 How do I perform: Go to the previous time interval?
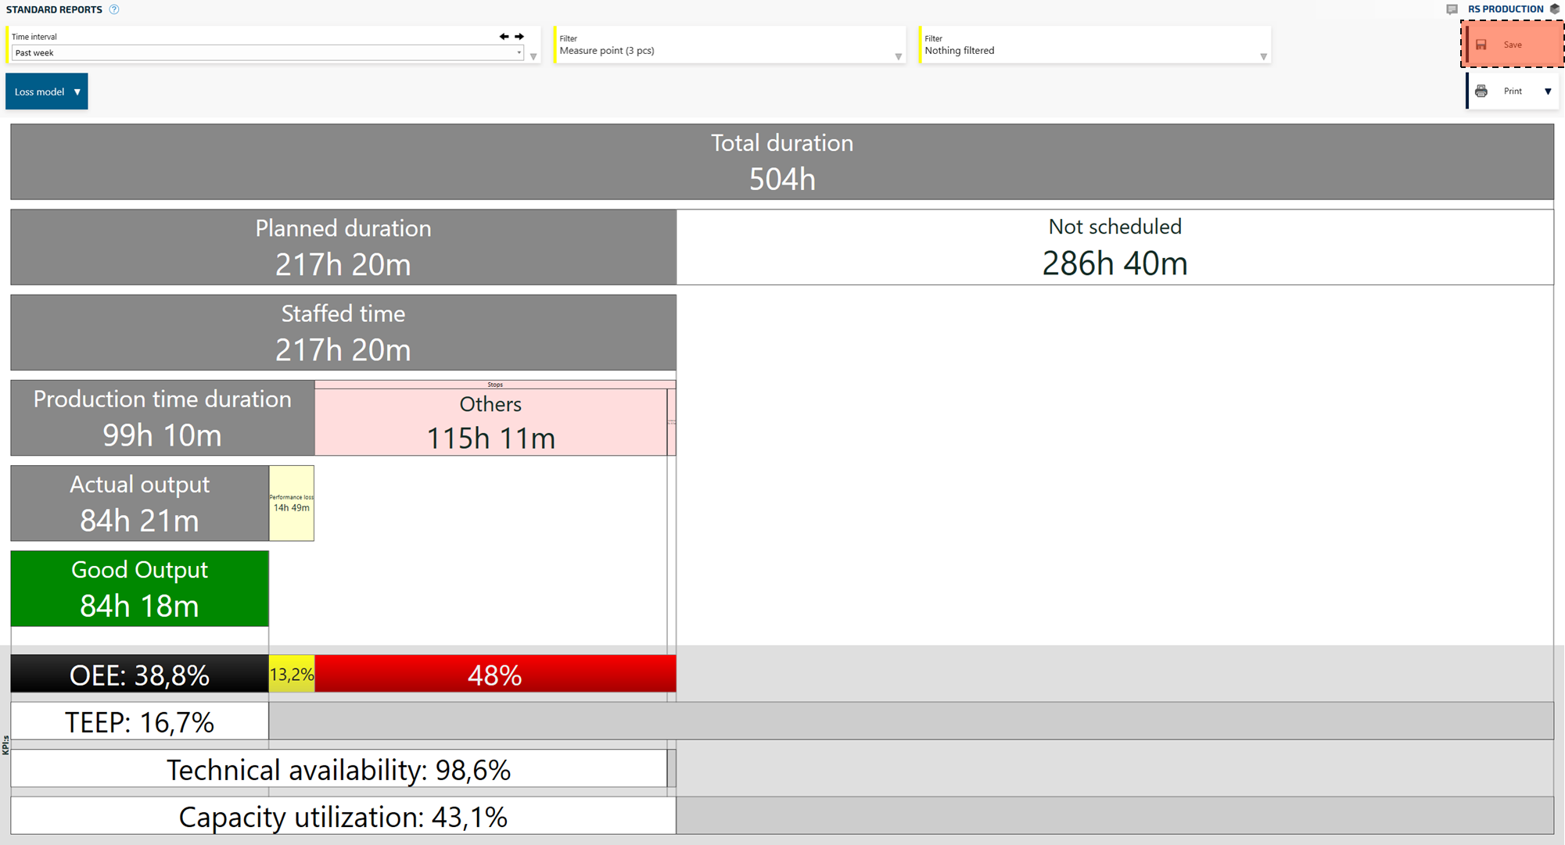click(x=504, y=37)
